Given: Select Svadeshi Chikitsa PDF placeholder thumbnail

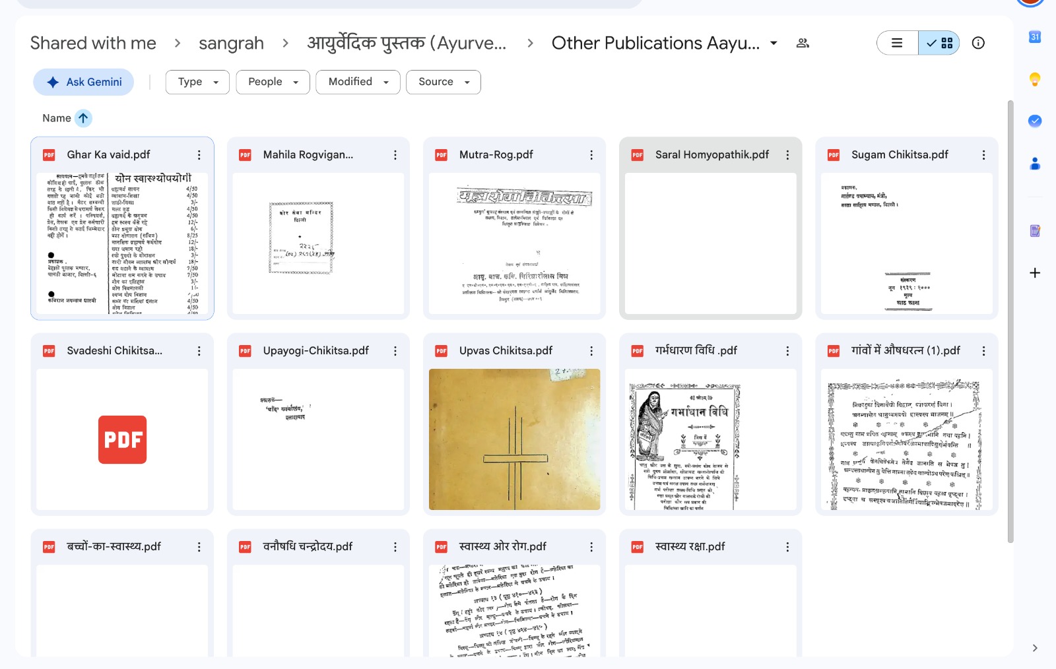Looking at the screenshot, I should [x=122, y=439].
